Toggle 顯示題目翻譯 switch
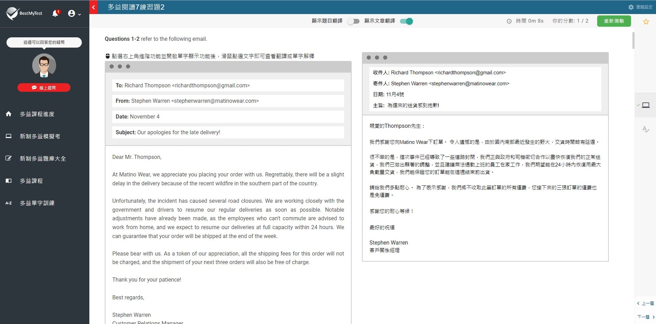The image size is (656, 324). [353, 21]
